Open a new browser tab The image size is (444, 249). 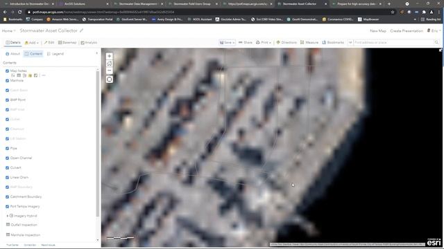(x=389, y=4)
